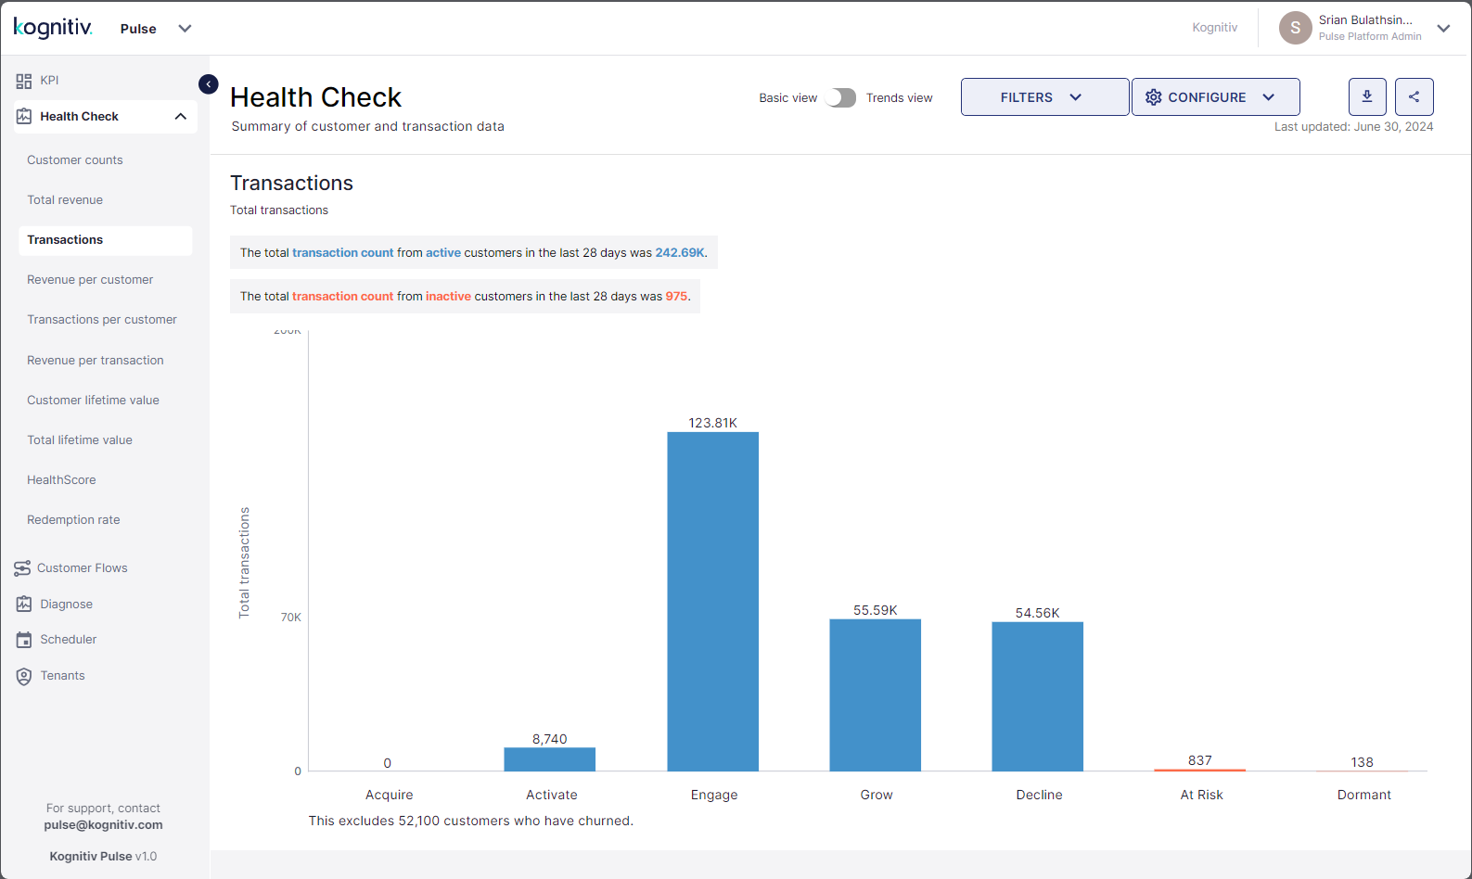1472x879 pixels.
Task: Click the 55.59K label above Grow
Action: [x=876, y=610]
